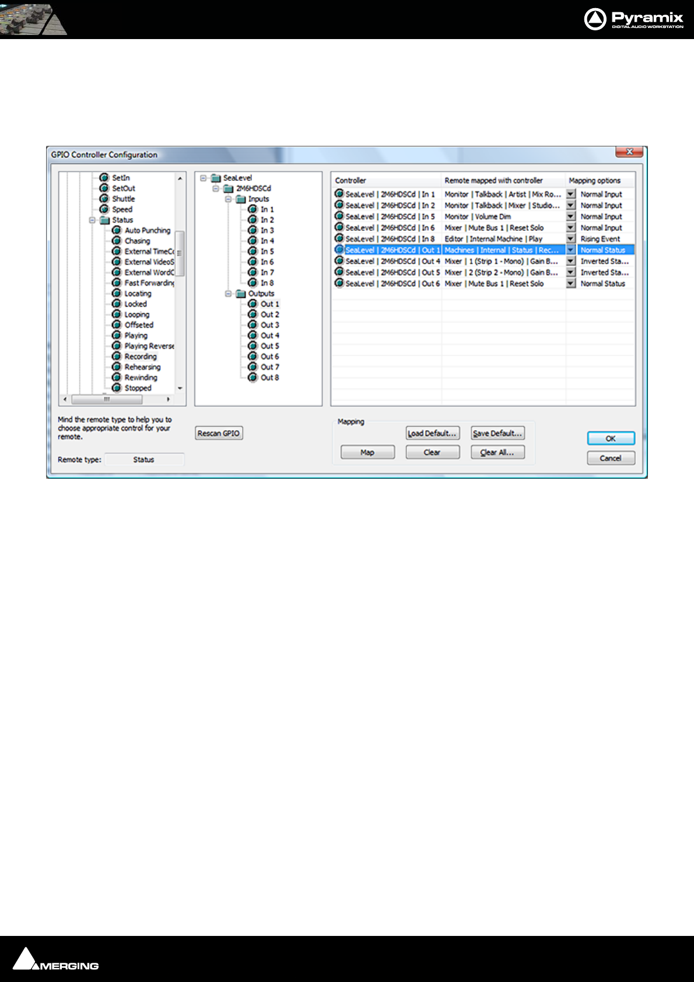Click the 'Rising Event' mapping option
Screen dimensions: 694x982
pos(600,239)
